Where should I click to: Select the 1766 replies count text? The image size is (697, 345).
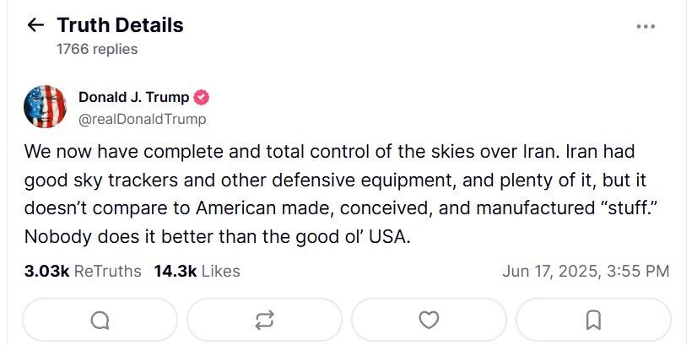point(97,49)
